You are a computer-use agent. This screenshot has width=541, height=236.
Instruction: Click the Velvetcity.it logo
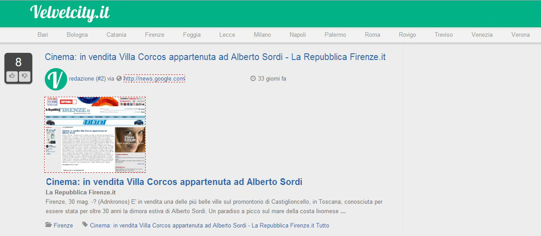[70, 13]
